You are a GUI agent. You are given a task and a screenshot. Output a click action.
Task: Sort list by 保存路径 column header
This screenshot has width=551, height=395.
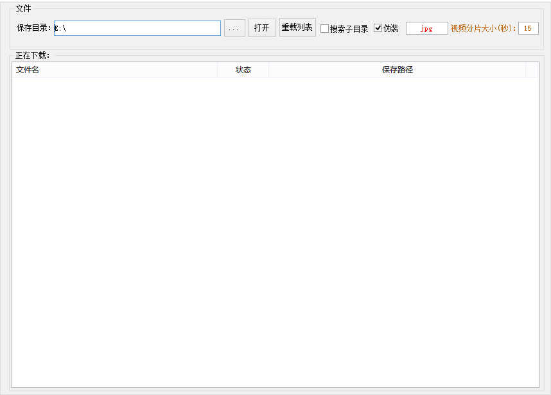pyautogui.click(x=397, y=70)
